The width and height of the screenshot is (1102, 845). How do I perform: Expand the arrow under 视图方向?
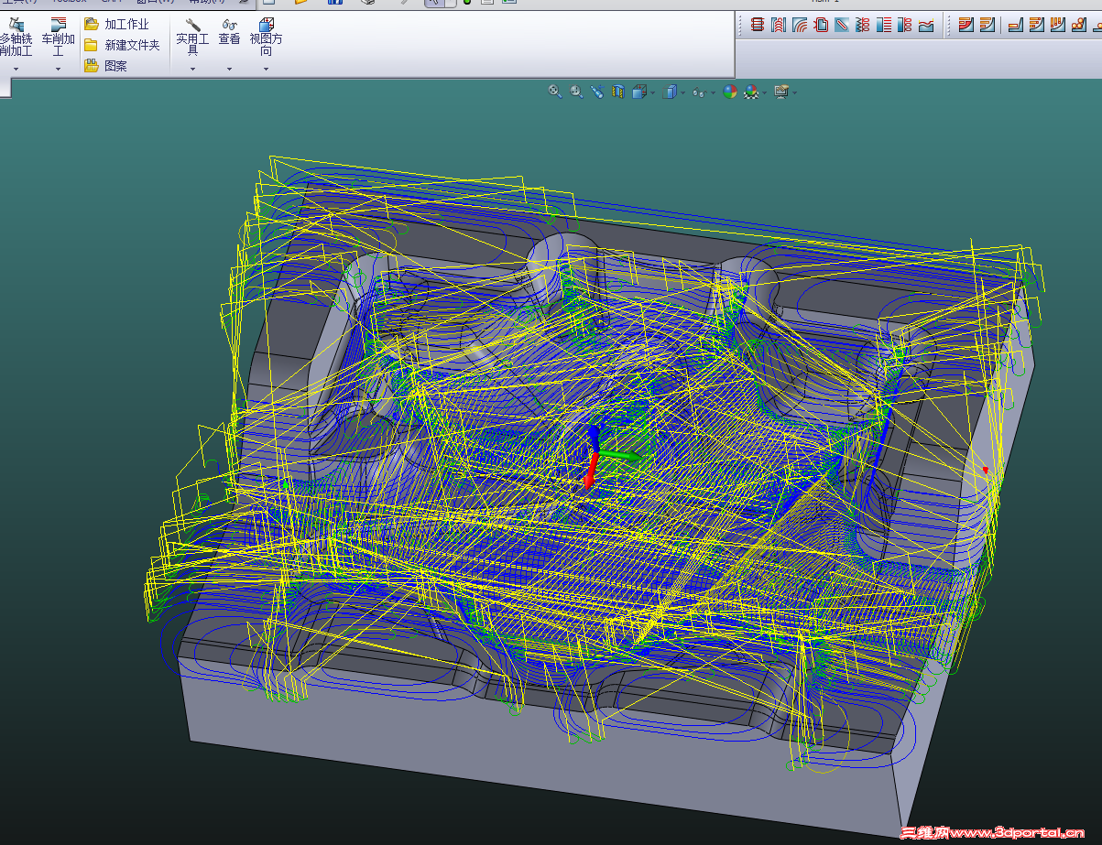(266, 69)
